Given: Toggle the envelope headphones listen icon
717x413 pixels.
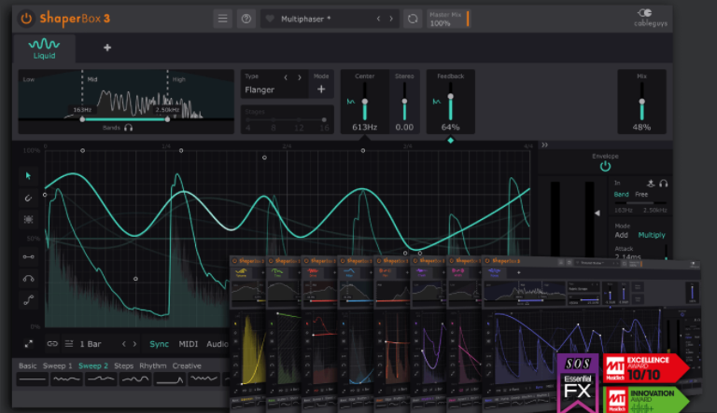Looking at the screenshot, I should (664, 184).
